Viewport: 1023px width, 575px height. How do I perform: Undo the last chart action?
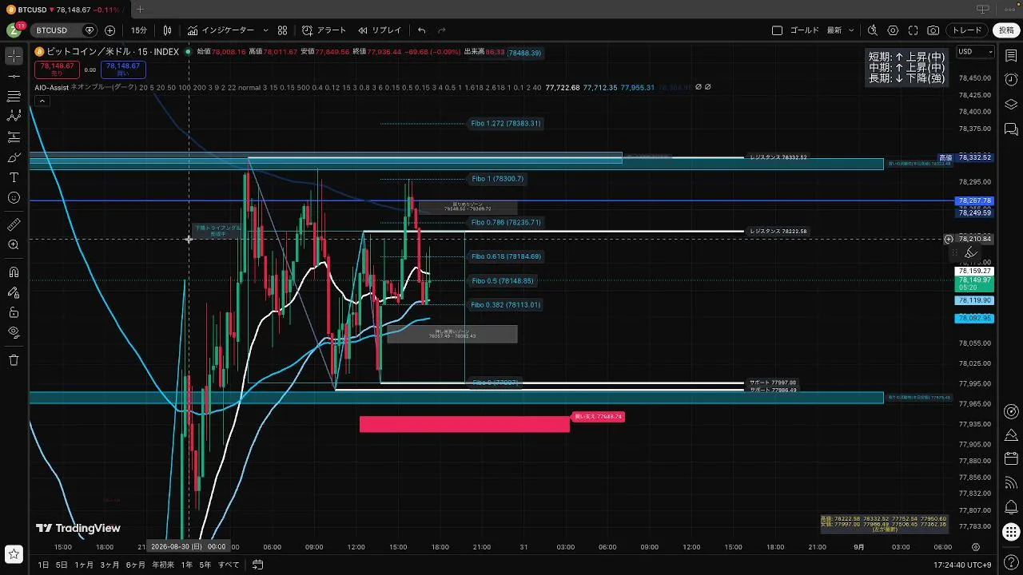pos(421,30)
